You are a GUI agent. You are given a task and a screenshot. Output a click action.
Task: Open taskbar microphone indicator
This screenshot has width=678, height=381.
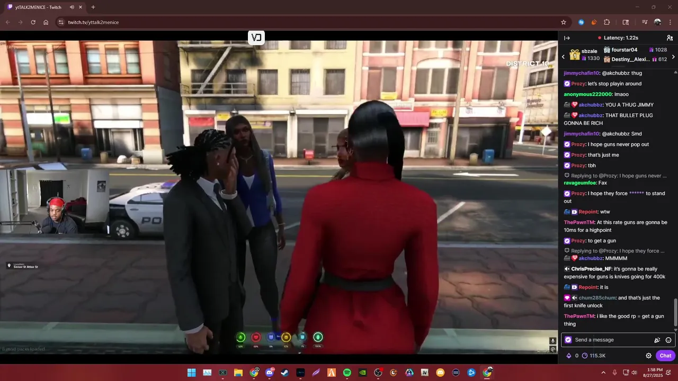coord(615,373)
